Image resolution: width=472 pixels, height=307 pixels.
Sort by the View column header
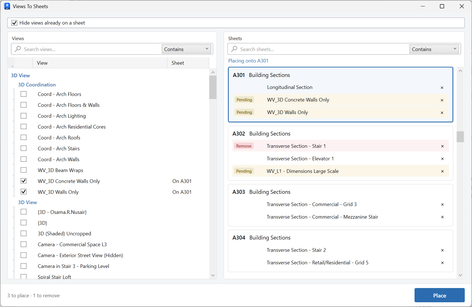pyautogui.click(x=100, y=63)
